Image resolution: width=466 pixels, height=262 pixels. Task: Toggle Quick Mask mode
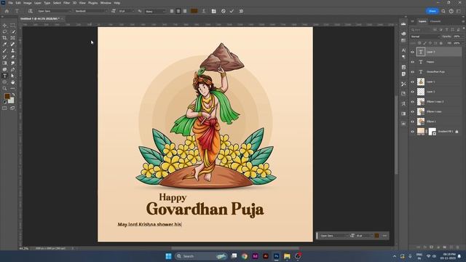pos(4,108)
